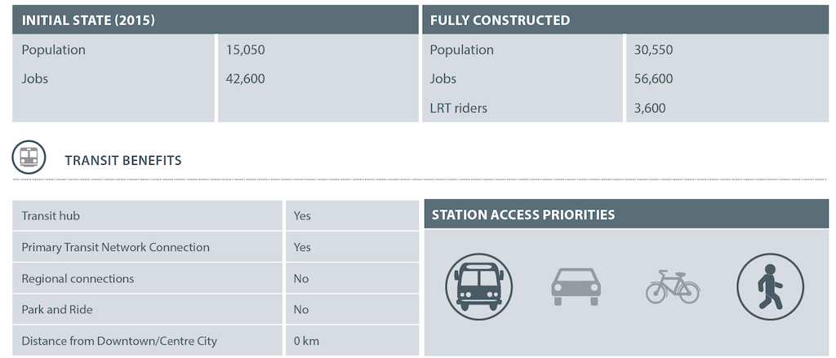The width and height of the screenshot is (836, 358).
Task: Click the Initial State (2015) header
Action: tap(216, 20)
